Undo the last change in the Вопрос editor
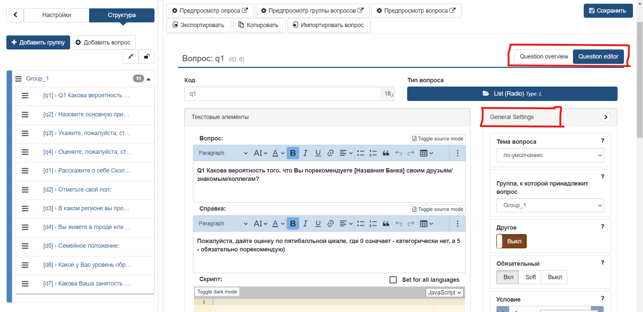Screen dimensions: 643x312 pos(398,153)
